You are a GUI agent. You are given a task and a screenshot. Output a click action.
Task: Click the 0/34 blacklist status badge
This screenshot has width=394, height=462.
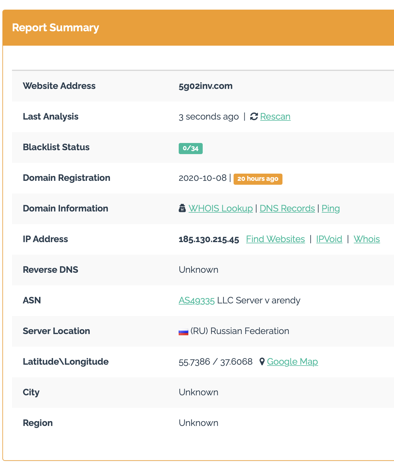(190, 148)
